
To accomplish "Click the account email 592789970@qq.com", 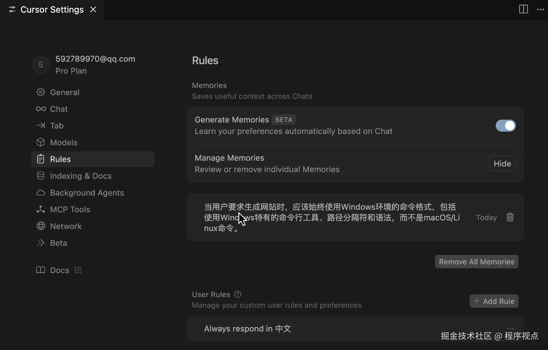I will [95, 59].
